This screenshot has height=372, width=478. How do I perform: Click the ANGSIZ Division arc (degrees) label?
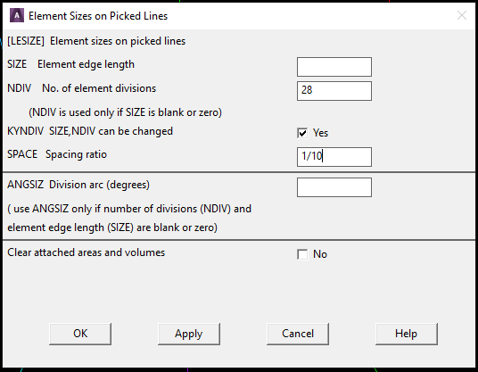(78, 185)
